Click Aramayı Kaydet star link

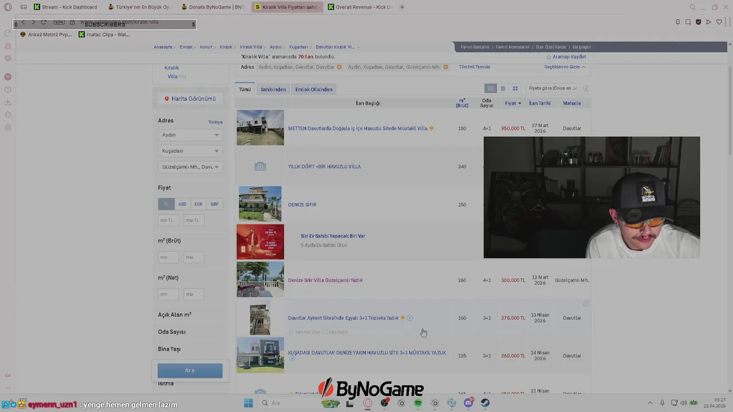pos(566,57)
